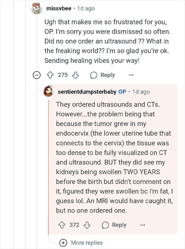Click the 1d ago timestamp on missvbee's comment
The image size is (185, 249).
pyautogui.click(x=86, y=8)
